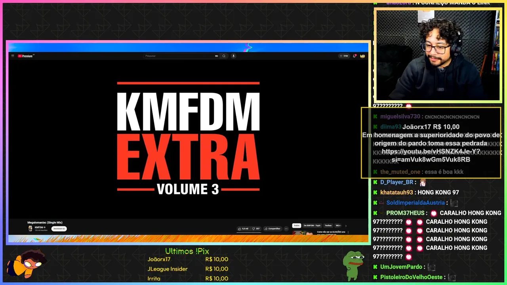The width and height of the screenshot is (507, 285).
Task: Click the emote in D_Player_BR's message
Action: coord(423,182)
